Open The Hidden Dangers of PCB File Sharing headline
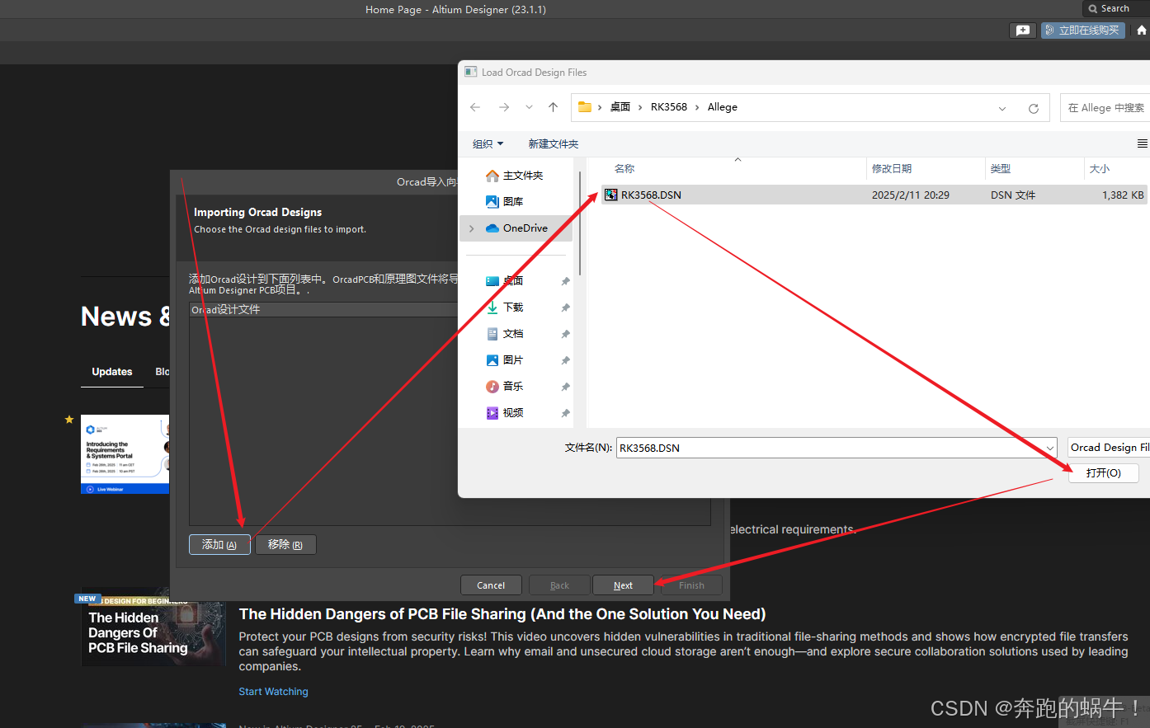This screenshot has width=1150, height=728. point(502,614)
